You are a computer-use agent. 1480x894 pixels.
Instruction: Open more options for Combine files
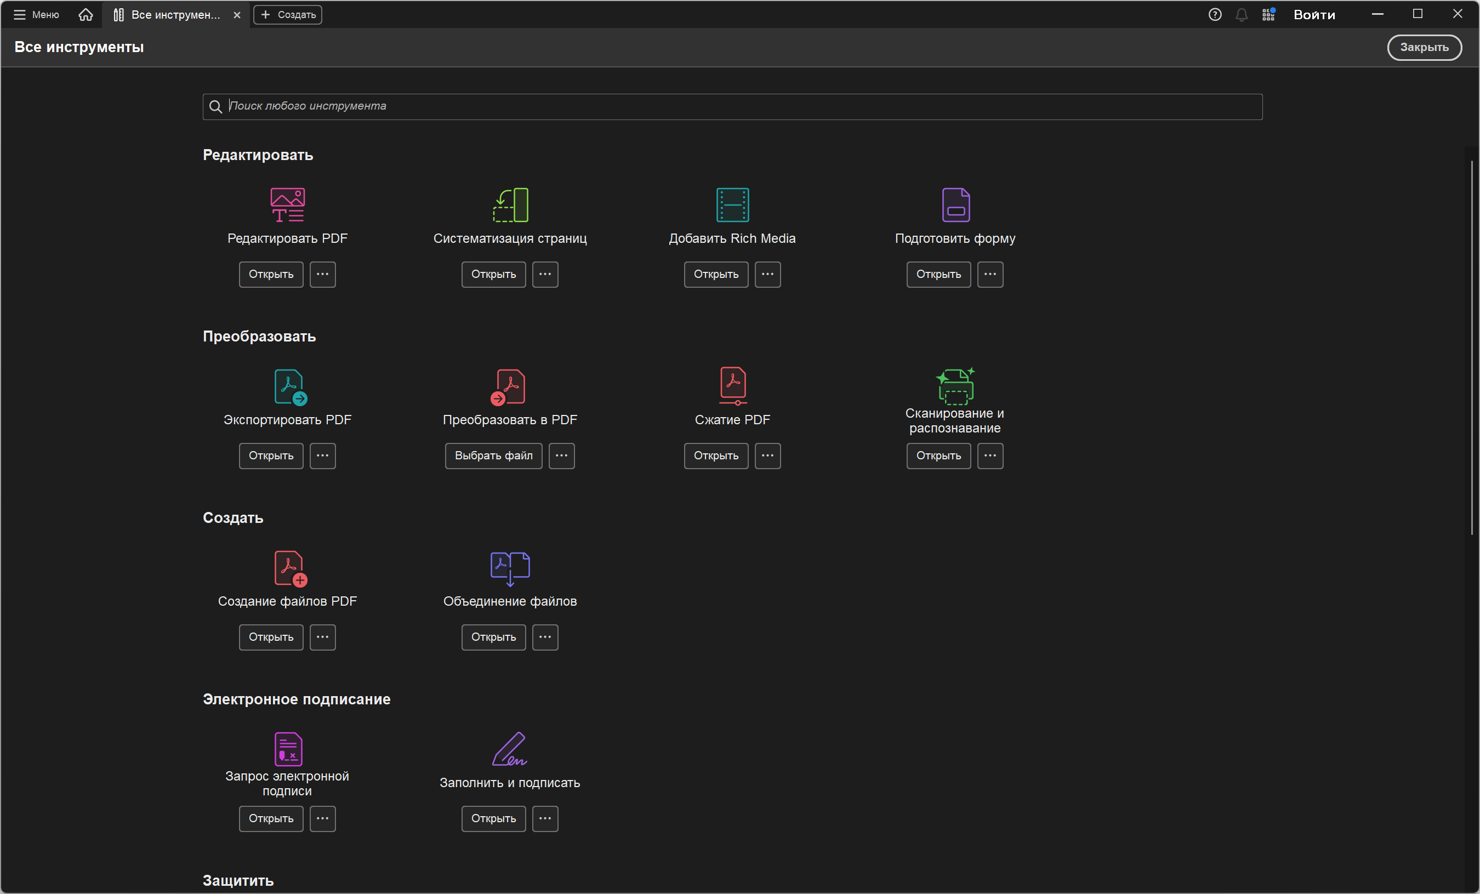(x=545, y=637)
